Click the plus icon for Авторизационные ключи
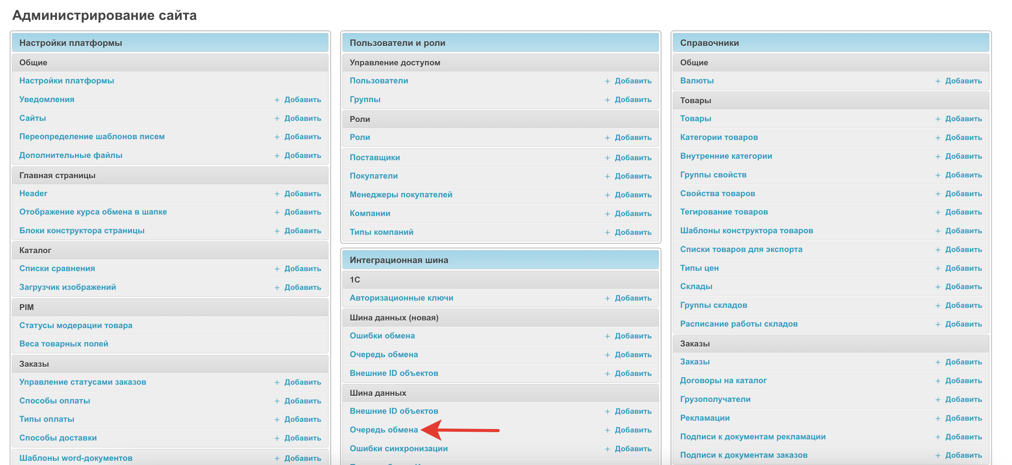The image size is (1012, 465). click(x=607, y=298)
